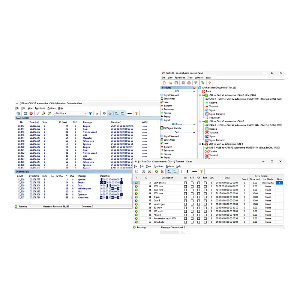This screenshot has height=300, width=300.
Task: Close the Modules panel with its red X button
Action: (195, 87)
